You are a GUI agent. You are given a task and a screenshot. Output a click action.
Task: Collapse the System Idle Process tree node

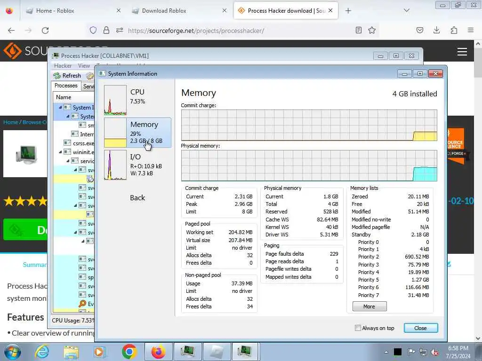tap(60, 108)
